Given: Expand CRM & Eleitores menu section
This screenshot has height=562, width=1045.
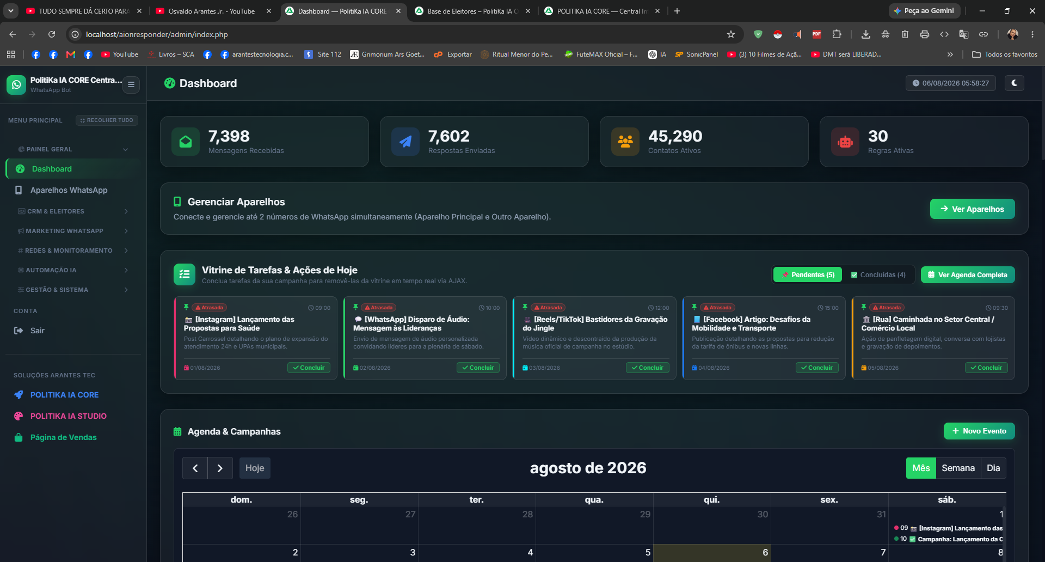Looking at the screenshot, I should point(73,211).
